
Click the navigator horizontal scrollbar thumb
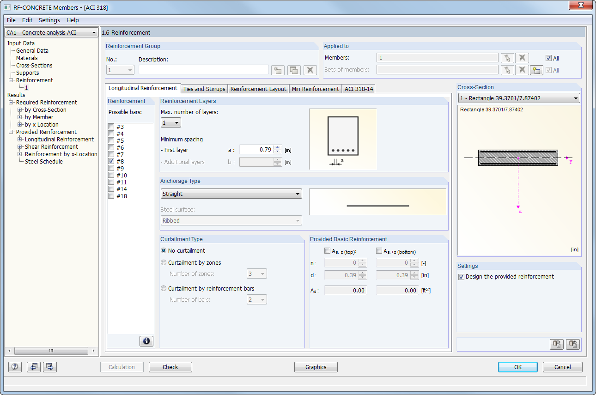[x=51, y=351]
